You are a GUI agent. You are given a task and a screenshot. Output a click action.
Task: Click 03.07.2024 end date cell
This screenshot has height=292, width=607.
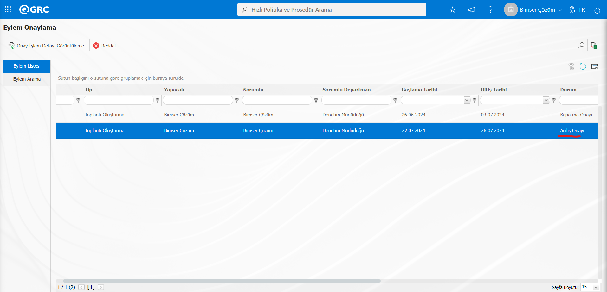coord(493,115)
